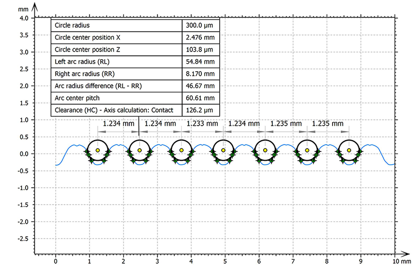
Task: Click 'Circle center position Z' row label
Action: tap(87, 49)
